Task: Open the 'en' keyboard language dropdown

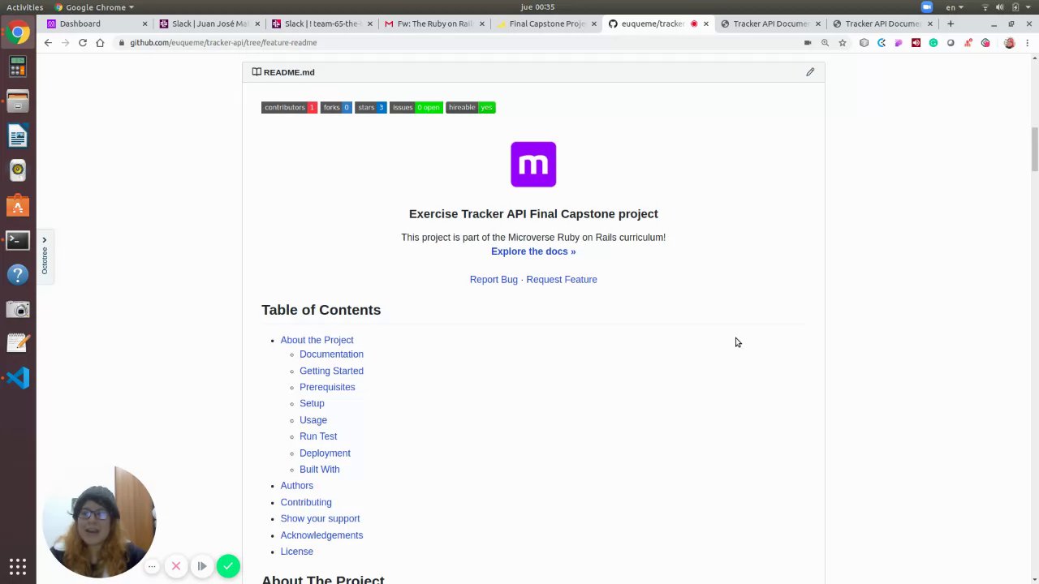Action: pos(954,7)
